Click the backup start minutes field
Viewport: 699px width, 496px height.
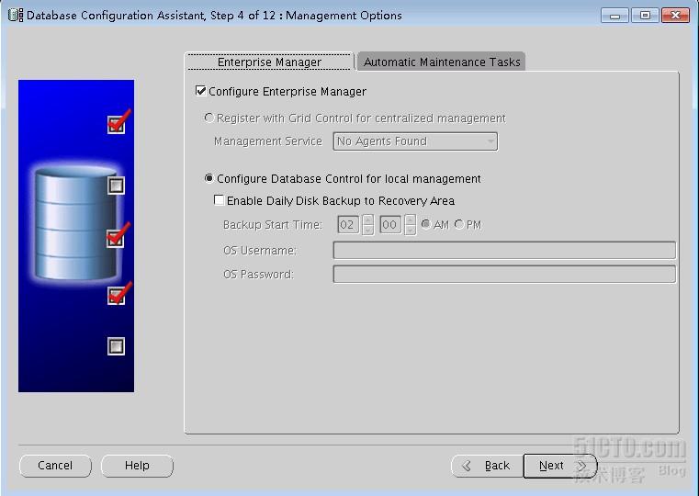390,225
